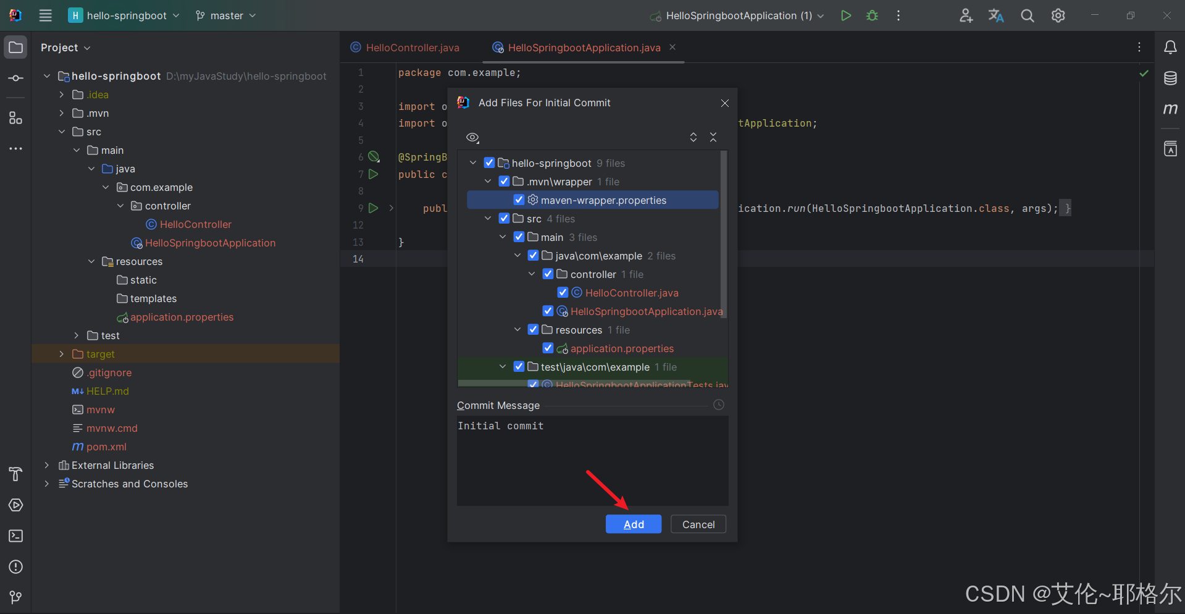The height and width of the screenshot is (614, 1185).
Task: Switch to the HelloController.java editor tab
Action: [412, 48]
